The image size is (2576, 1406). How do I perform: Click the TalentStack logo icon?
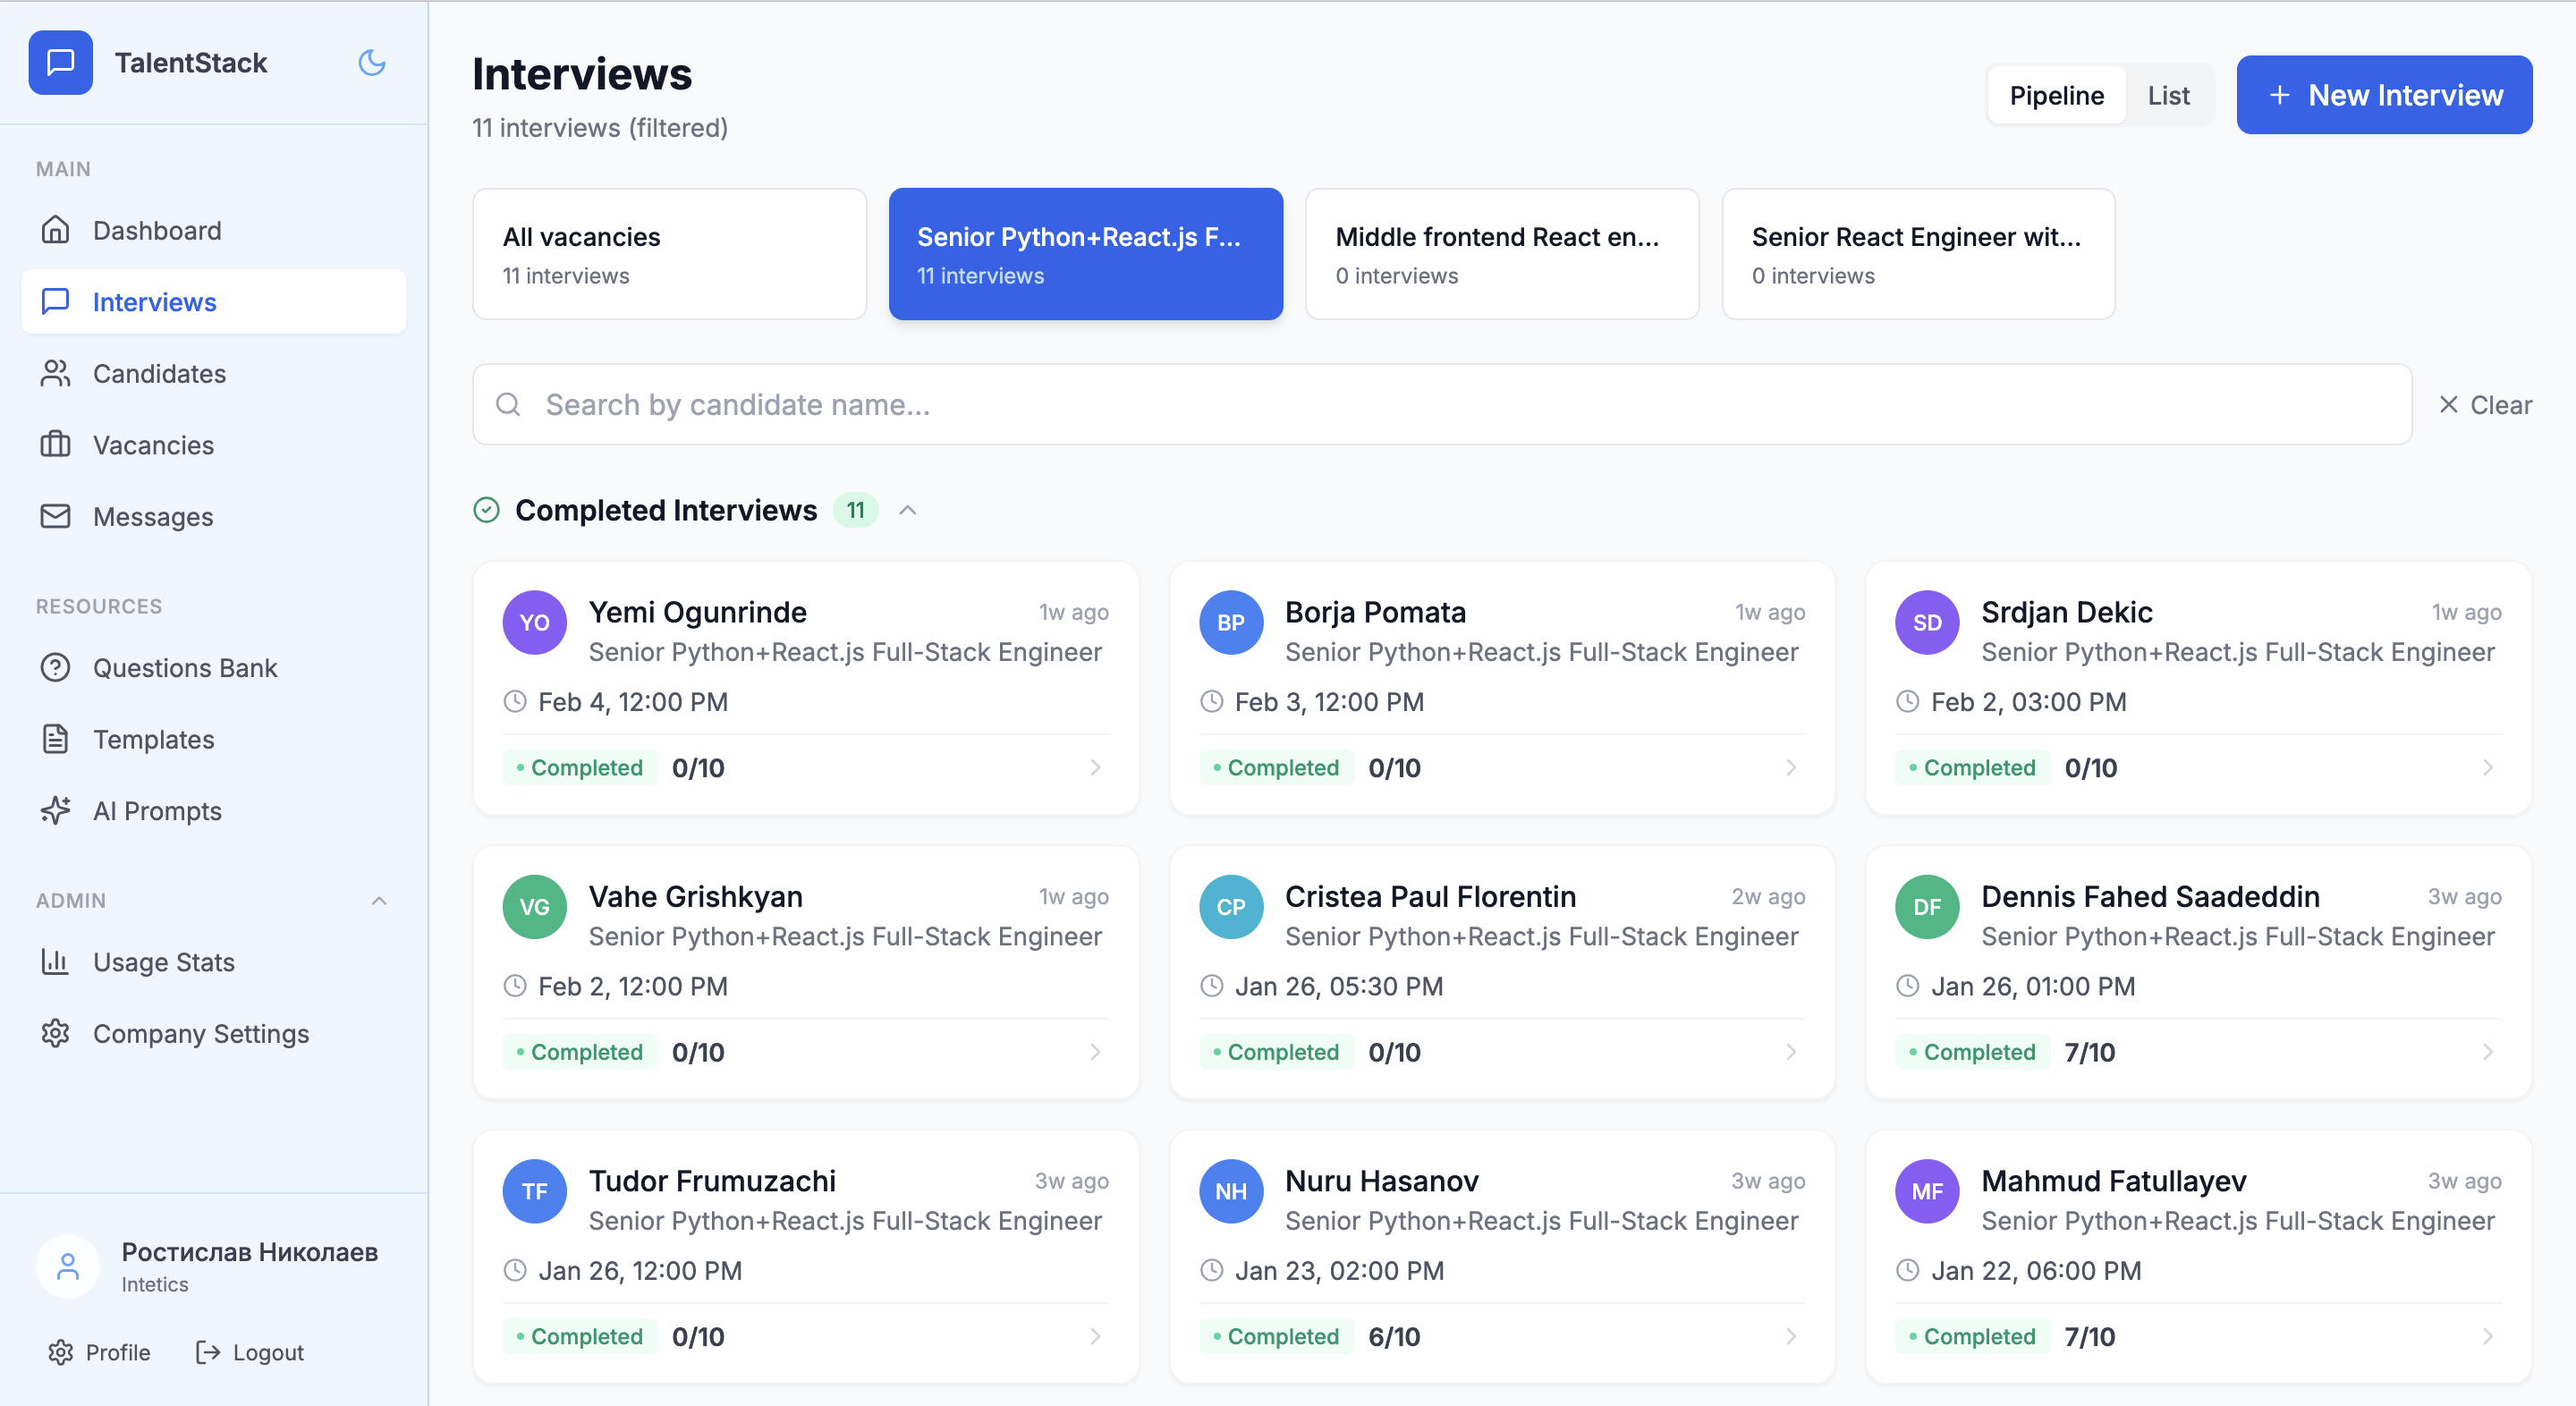click(x=60, y=63)
